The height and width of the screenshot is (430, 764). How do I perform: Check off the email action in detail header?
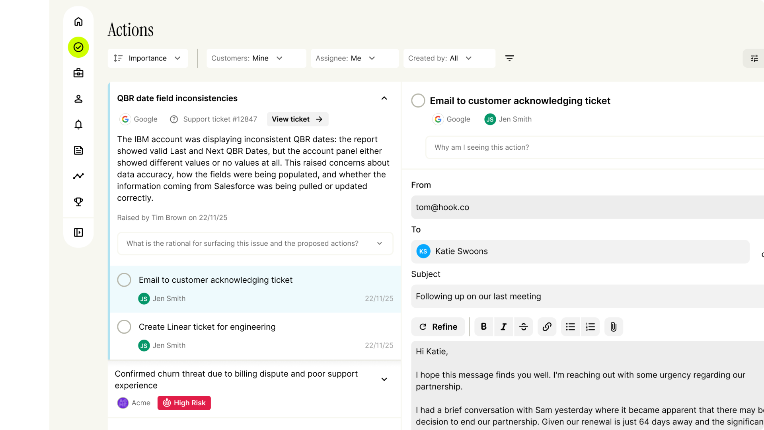pyautogui.click(x=418, y=101)
